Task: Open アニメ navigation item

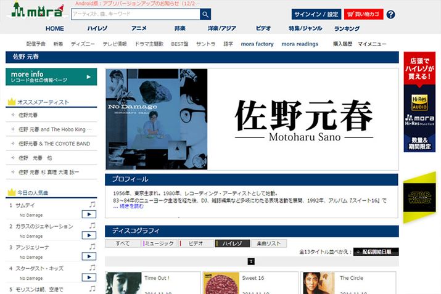Action: click(139, 28)
